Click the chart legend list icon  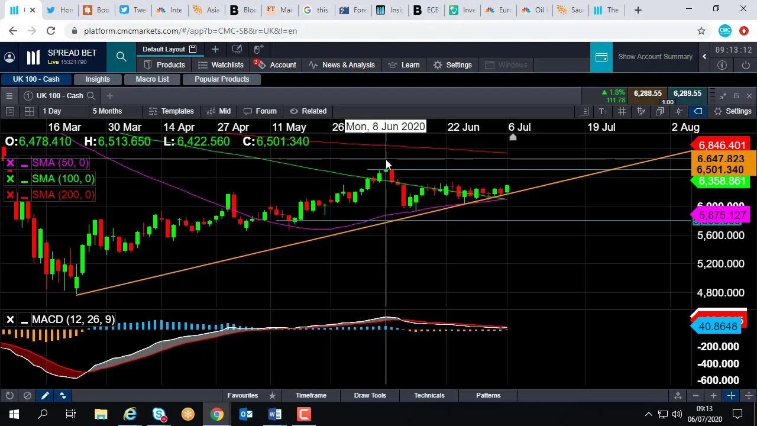click(x=584, y=111)
